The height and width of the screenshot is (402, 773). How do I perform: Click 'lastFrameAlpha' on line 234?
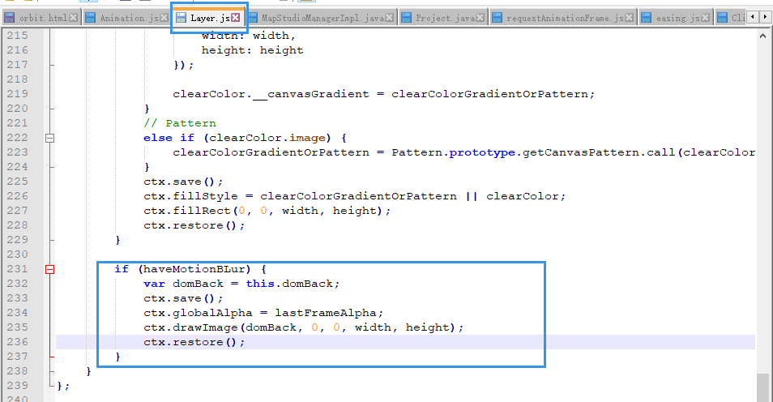point(326,313)
